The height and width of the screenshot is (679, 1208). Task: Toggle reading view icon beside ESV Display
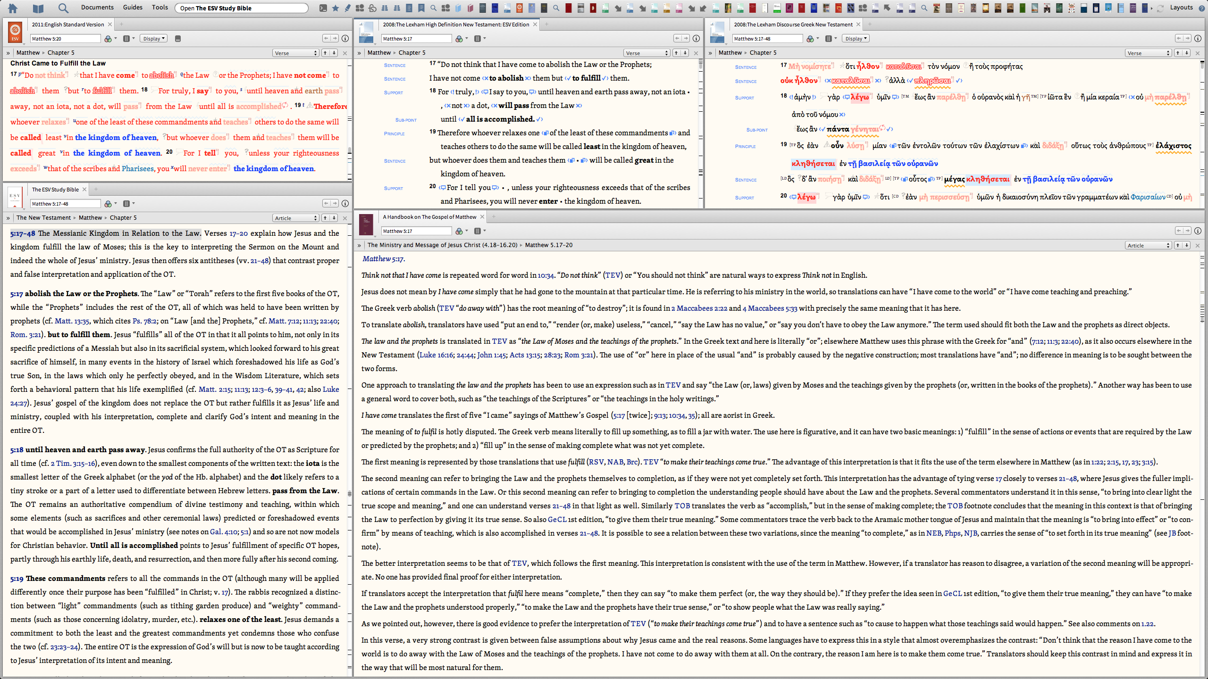click(x=178, y=39)
